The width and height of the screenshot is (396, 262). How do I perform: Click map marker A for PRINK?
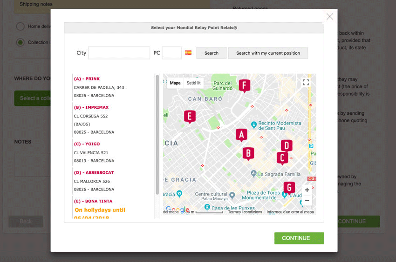241,135
